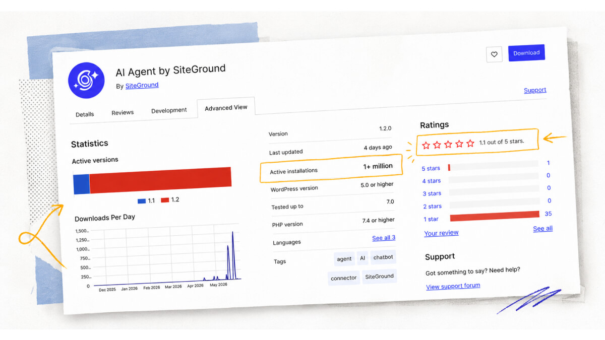Select the Advanced View tab

tap(226, 108)
